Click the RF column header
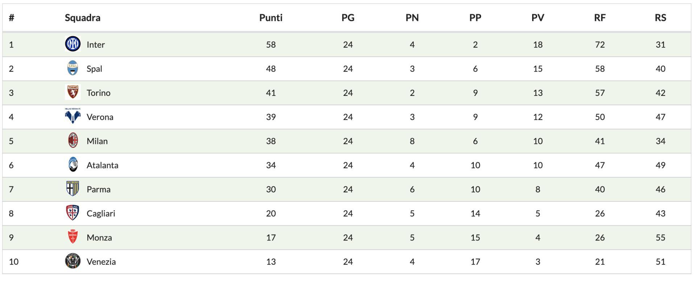Image resolution: width=696 pixels, height=281 pixels. point(600,18)
